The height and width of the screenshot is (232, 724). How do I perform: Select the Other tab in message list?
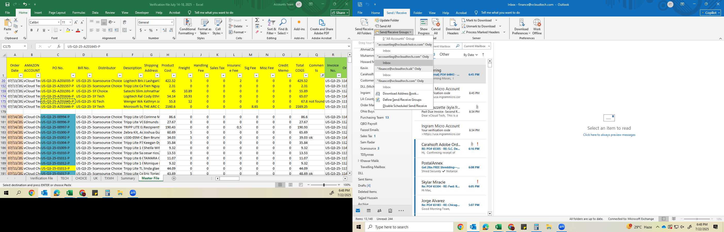pos(444,54)
